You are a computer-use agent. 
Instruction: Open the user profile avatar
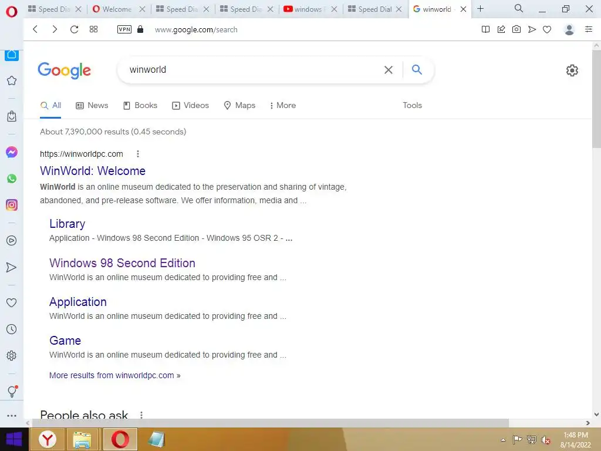tap(569, 29)
